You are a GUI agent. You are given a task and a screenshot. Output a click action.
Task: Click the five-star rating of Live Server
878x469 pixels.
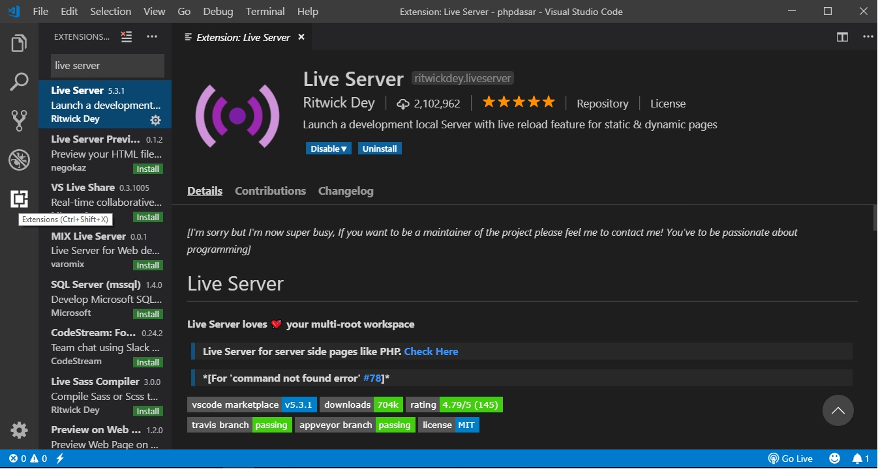point(519,102)
